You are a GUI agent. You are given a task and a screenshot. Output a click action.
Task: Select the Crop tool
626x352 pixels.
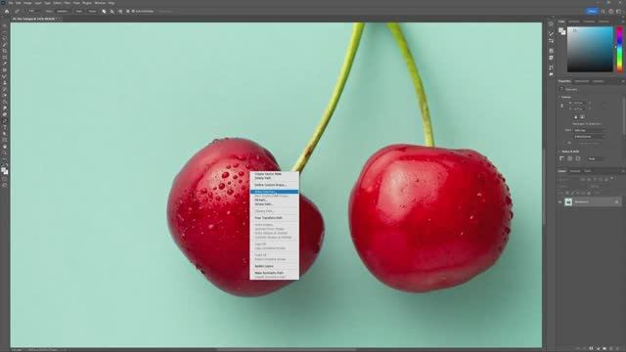(x=5, y=51)
